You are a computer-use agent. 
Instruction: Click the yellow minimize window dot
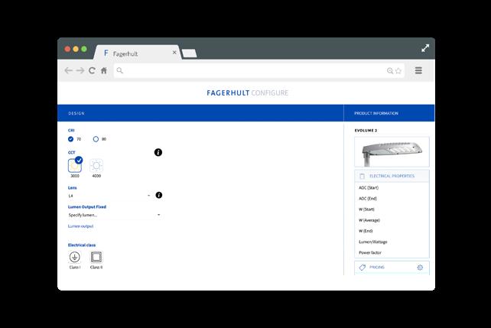pyautogui.click(x=76, y=49)
